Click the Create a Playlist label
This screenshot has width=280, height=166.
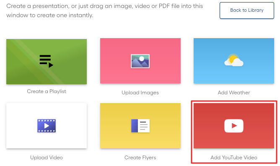click(x=47, y=91)
